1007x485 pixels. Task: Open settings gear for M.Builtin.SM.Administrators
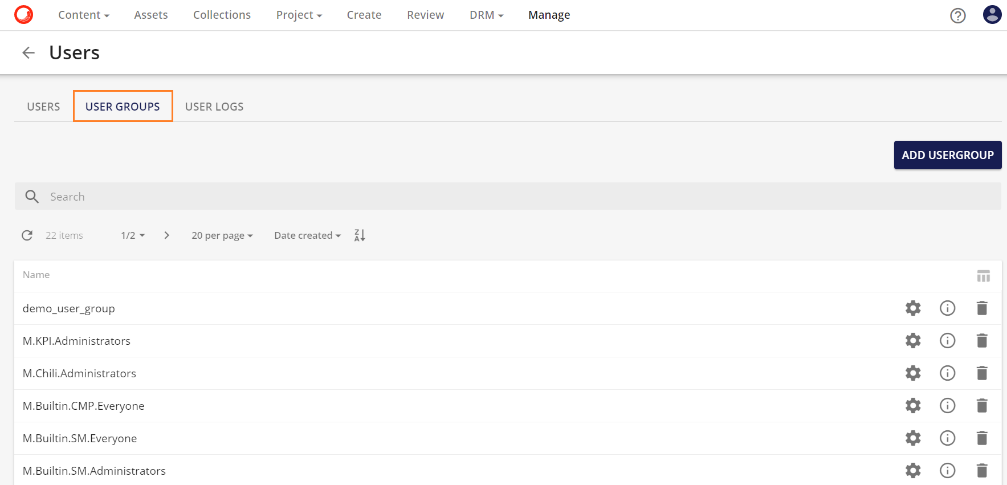pos(913,471)
